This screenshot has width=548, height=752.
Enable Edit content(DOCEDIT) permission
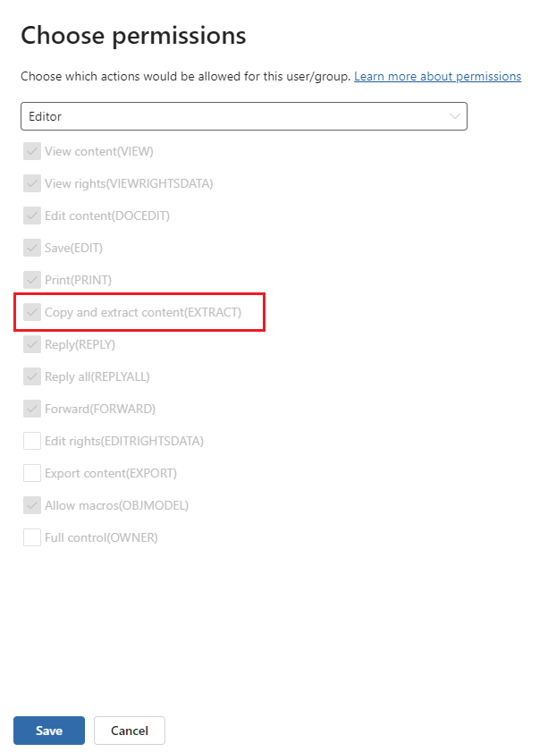coord(32,215)
